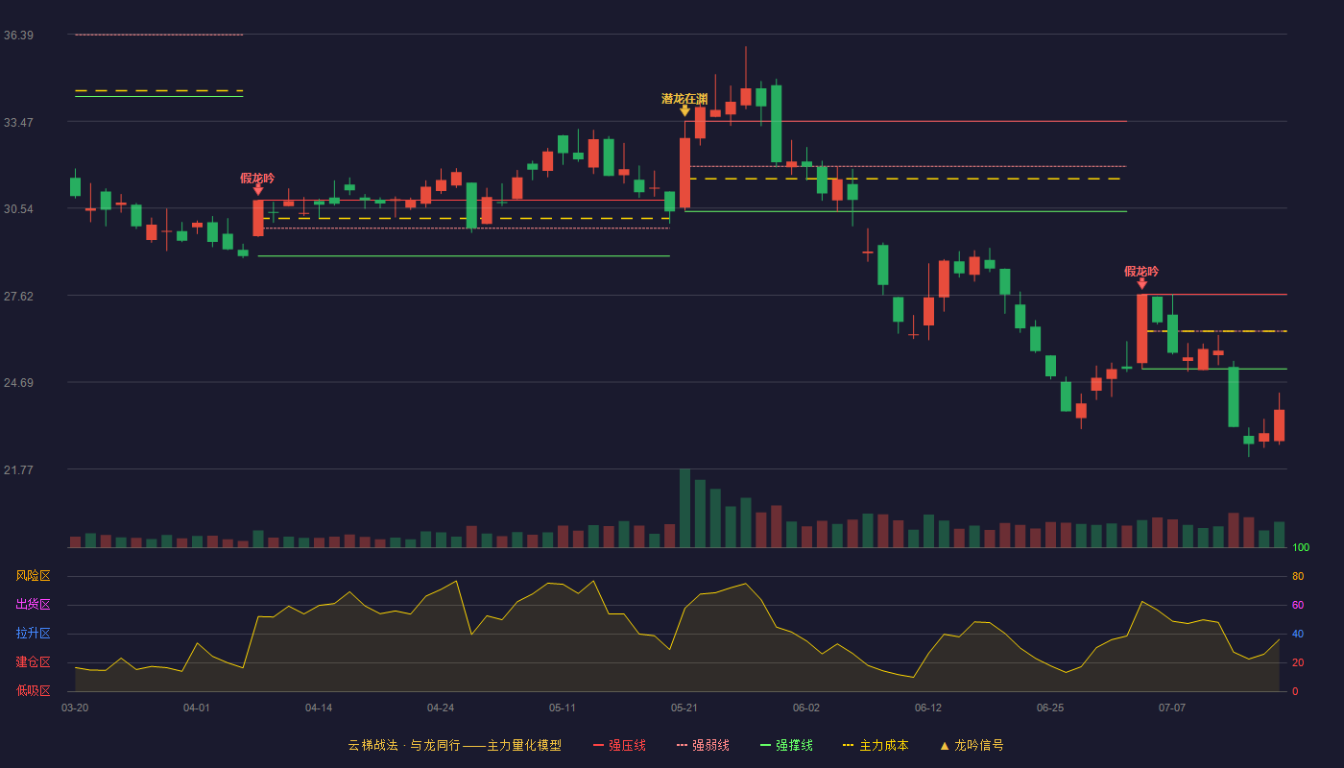Click the tallest green volume bar at 05-21
This screenshot has width=1344, height=768.
coord(684,508)
